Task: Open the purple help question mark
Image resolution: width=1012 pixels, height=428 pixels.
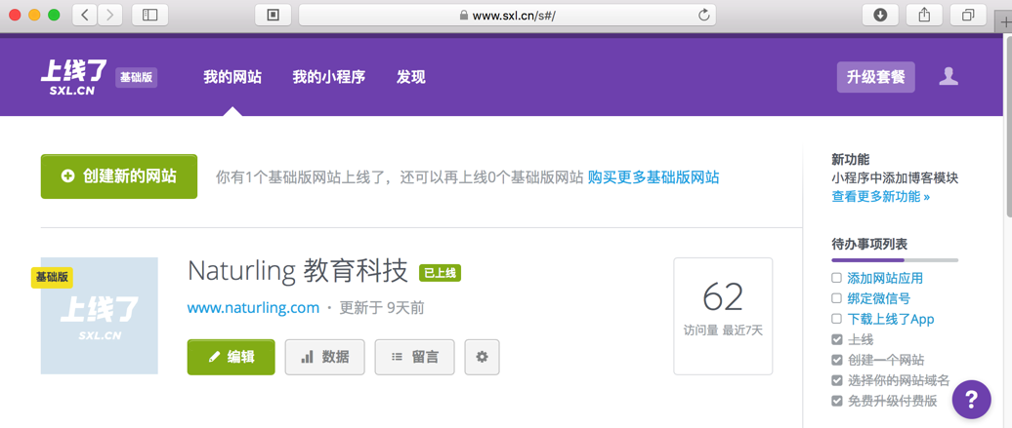Action: tap(971, 399)
